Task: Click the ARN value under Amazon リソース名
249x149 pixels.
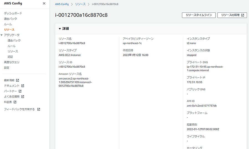Action: pos(75,82)
